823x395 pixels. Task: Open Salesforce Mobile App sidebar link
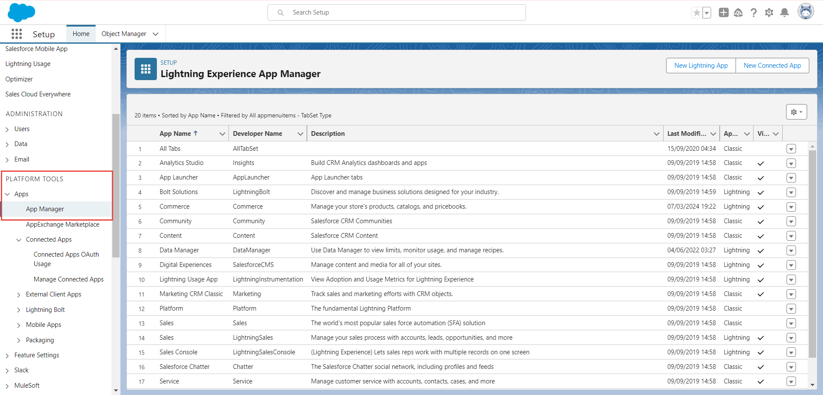click(36, 49)
